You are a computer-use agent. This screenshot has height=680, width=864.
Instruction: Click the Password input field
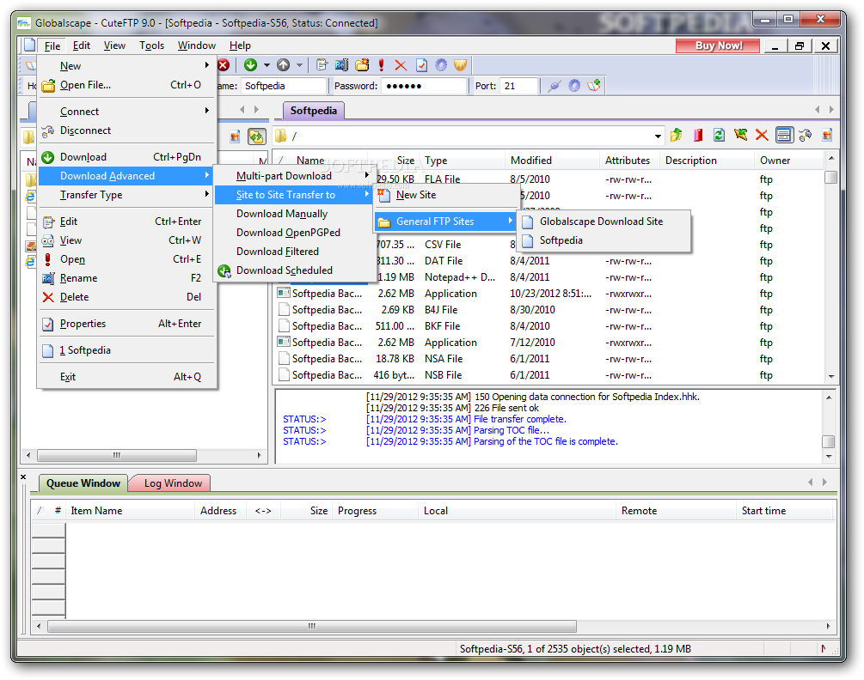click(424, 86)
